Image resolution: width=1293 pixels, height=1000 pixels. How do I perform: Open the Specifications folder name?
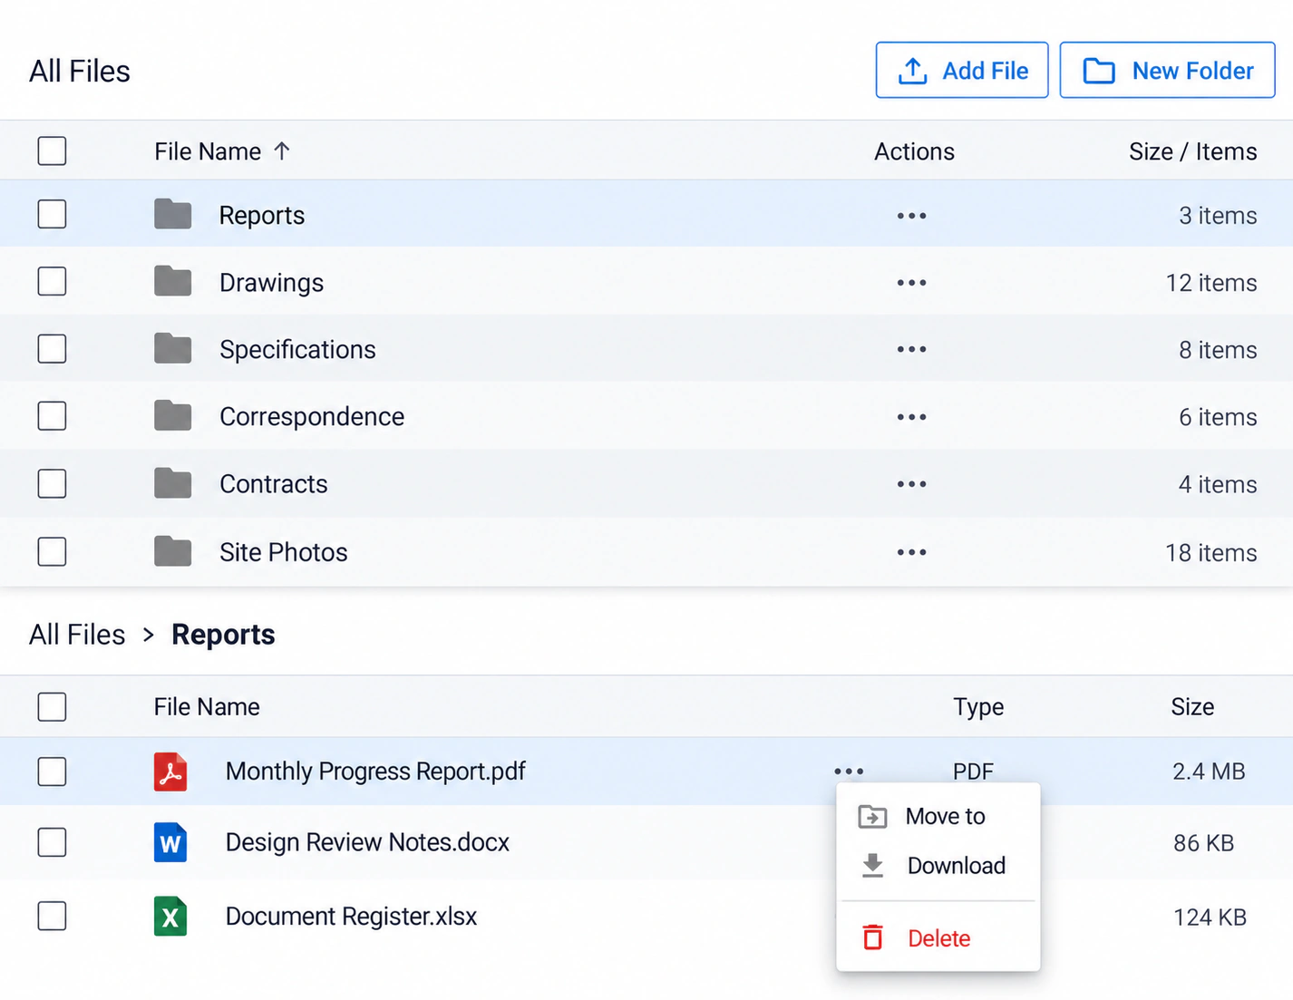click(x=297, y=350)
